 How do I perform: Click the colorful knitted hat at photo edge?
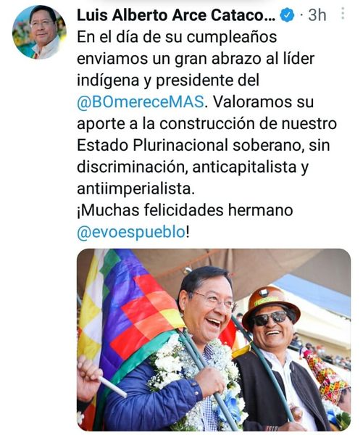[327, 380]
